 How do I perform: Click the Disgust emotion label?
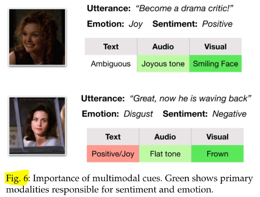click(x=138, y=114)
